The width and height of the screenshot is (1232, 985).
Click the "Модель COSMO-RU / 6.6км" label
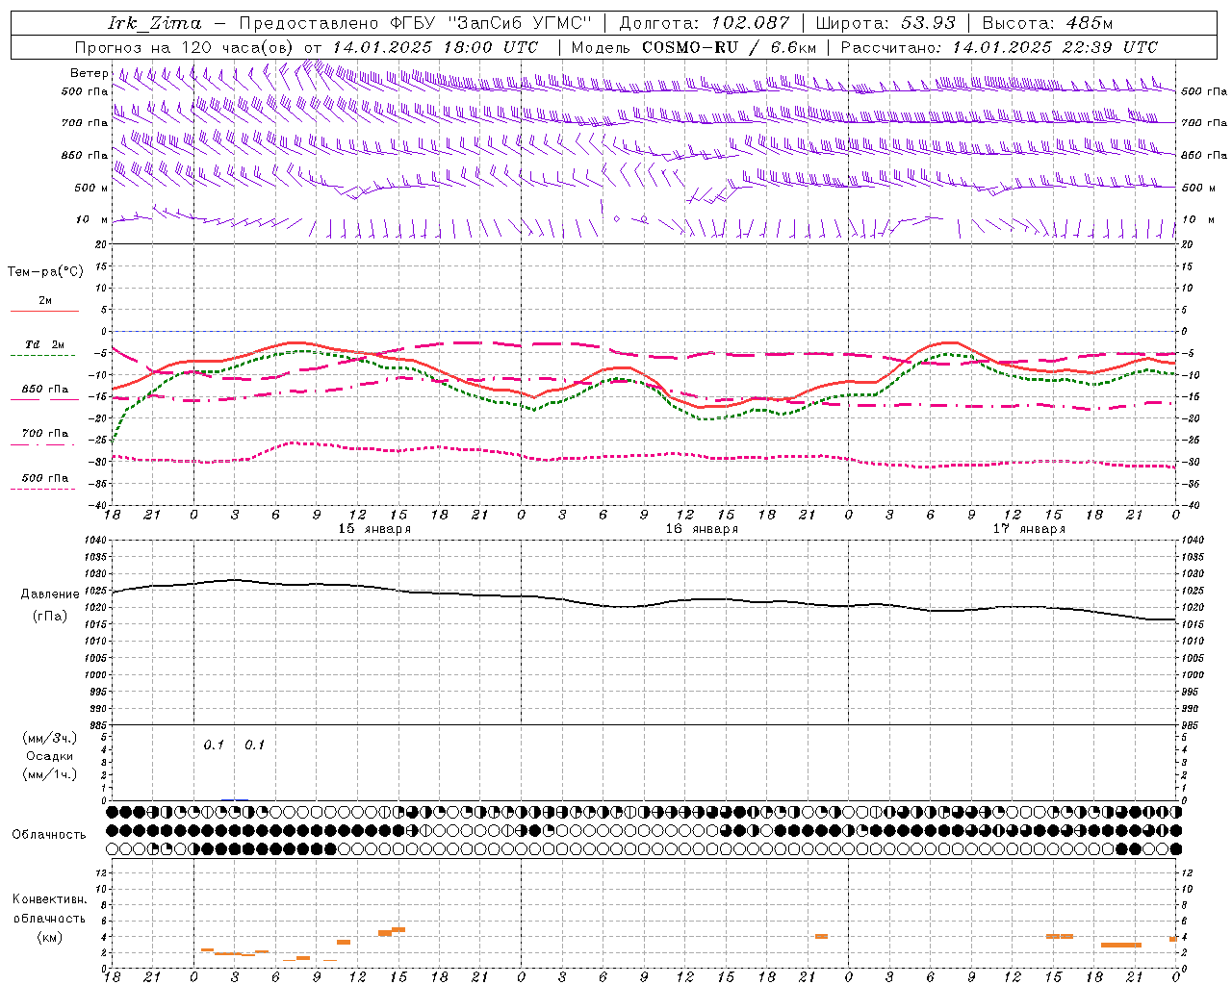point(694,47)
